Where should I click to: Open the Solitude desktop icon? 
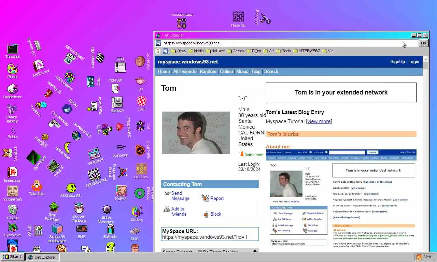110,231
